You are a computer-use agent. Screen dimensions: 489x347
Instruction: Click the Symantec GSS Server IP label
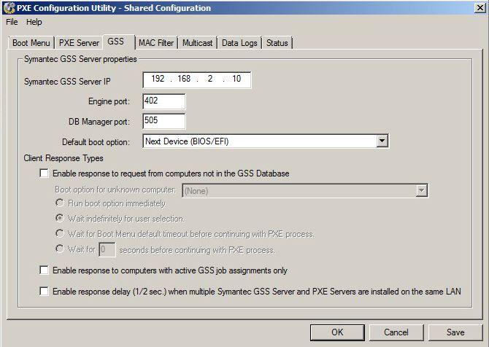point(67,82)
